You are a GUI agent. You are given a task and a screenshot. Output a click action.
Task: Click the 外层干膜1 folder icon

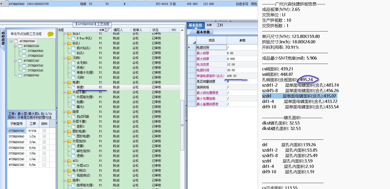(x=69, y=92)
